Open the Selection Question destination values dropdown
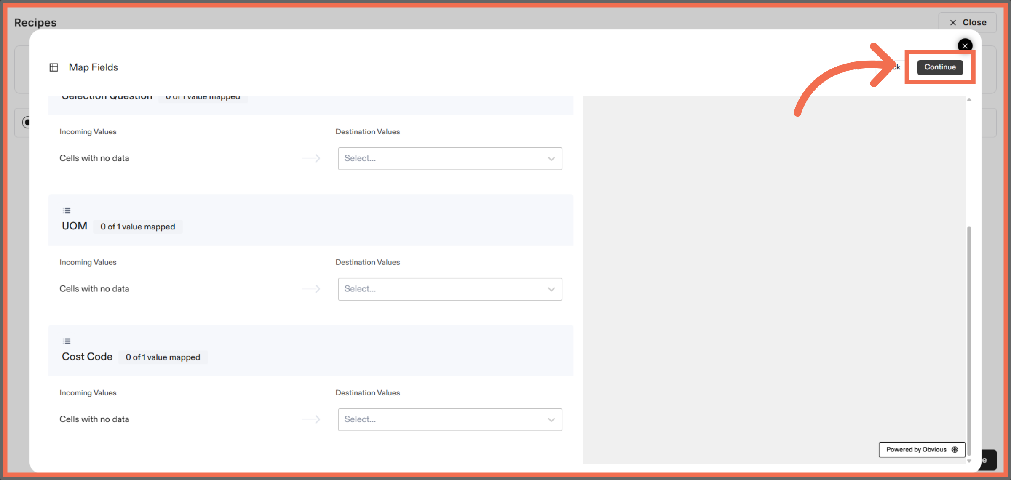This screenshot has width=1011, height=480. (449, 159)
